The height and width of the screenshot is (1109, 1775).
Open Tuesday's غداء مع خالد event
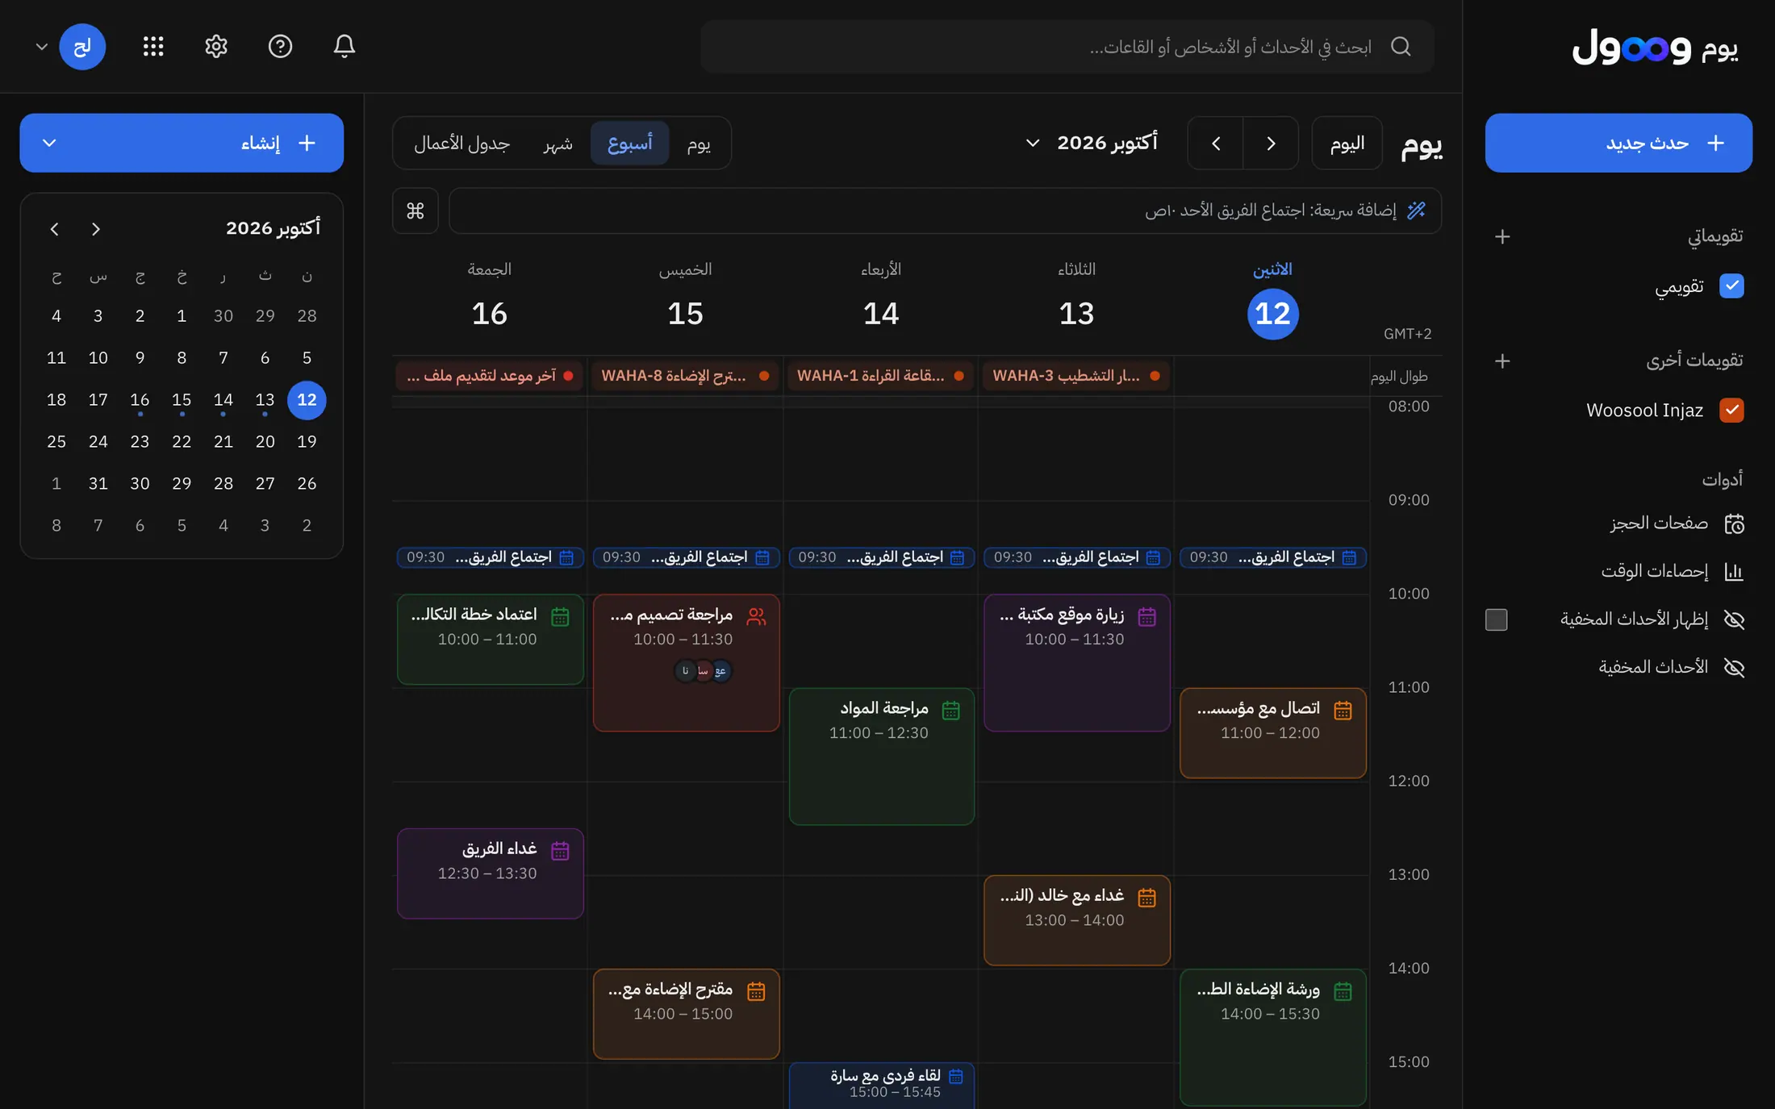click(1077, 920)
